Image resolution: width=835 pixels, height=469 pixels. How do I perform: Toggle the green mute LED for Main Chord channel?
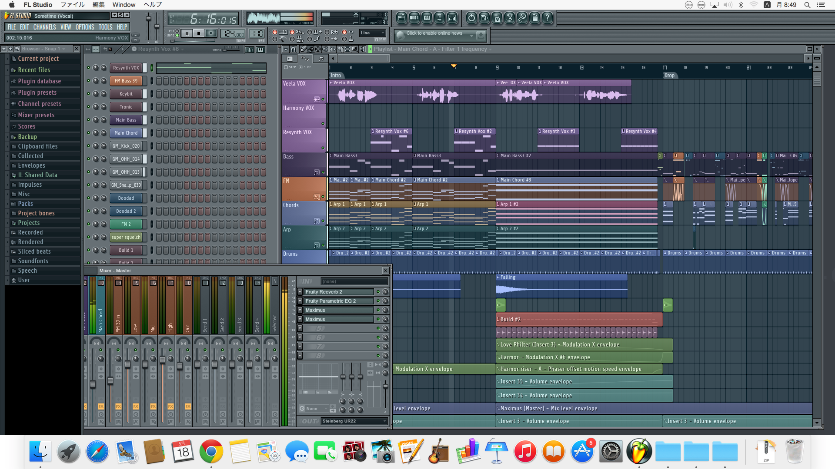point(89,133)
